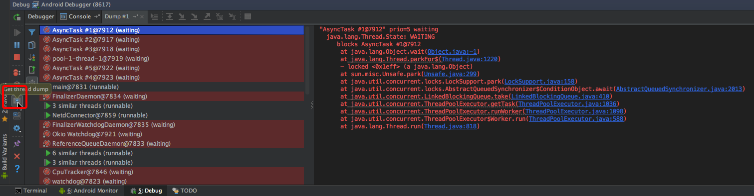Select thread AsyncTask #5@7922 (waiting)
Viewport: 754px width, 196px height.
tap(172, 68)
